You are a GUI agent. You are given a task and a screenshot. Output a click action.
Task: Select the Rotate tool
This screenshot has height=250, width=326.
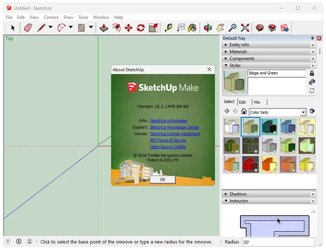click(141, 28)
